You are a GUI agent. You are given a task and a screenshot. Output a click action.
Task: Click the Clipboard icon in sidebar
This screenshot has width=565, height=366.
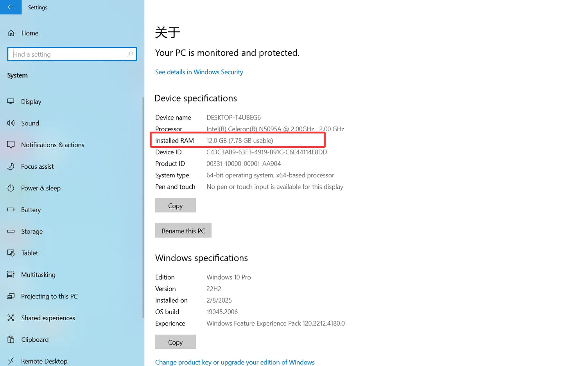[x=11, y=339]
